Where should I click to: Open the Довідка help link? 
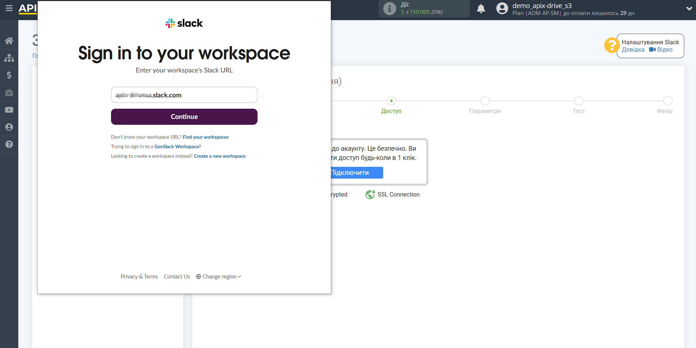[x=633, y=50]
